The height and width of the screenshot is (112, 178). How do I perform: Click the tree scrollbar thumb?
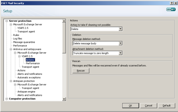tap(64, 38)
